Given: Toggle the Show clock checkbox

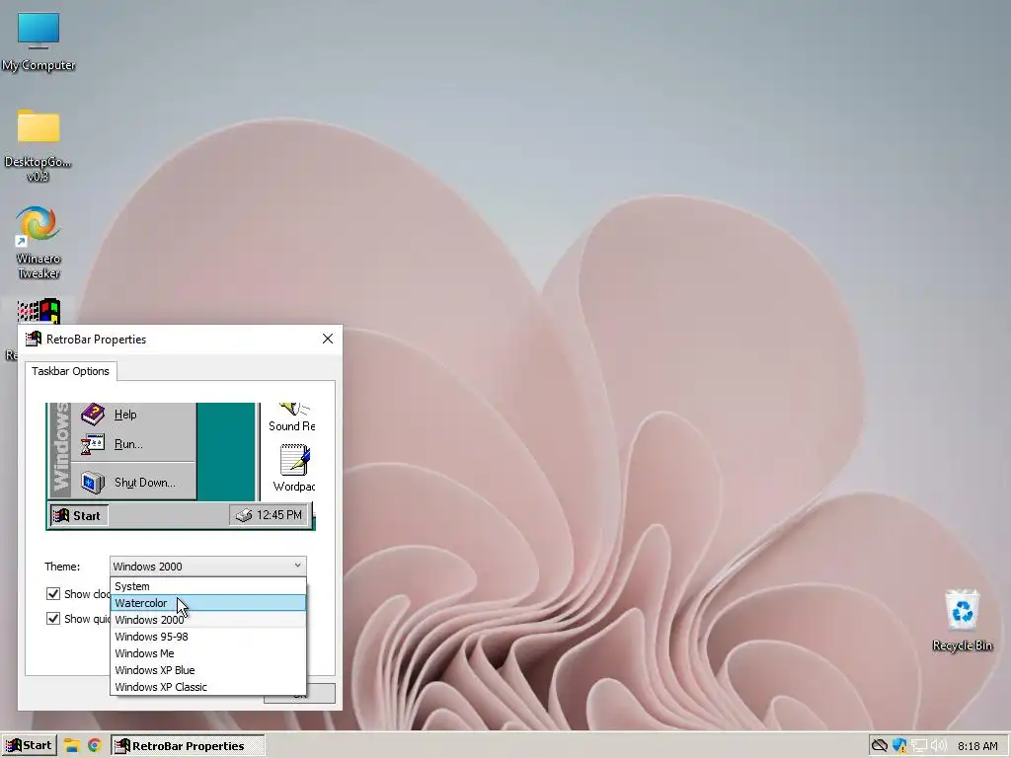Looking at the screenshot, I should 53,593.
